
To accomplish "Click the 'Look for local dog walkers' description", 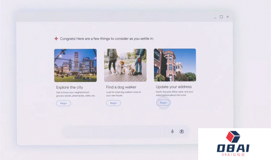I will (124, 94).
